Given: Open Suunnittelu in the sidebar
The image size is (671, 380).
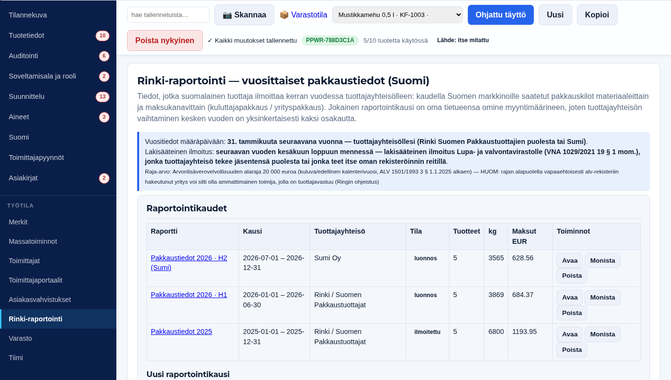Looking at the screenshot, I should [x=58, y=96].
